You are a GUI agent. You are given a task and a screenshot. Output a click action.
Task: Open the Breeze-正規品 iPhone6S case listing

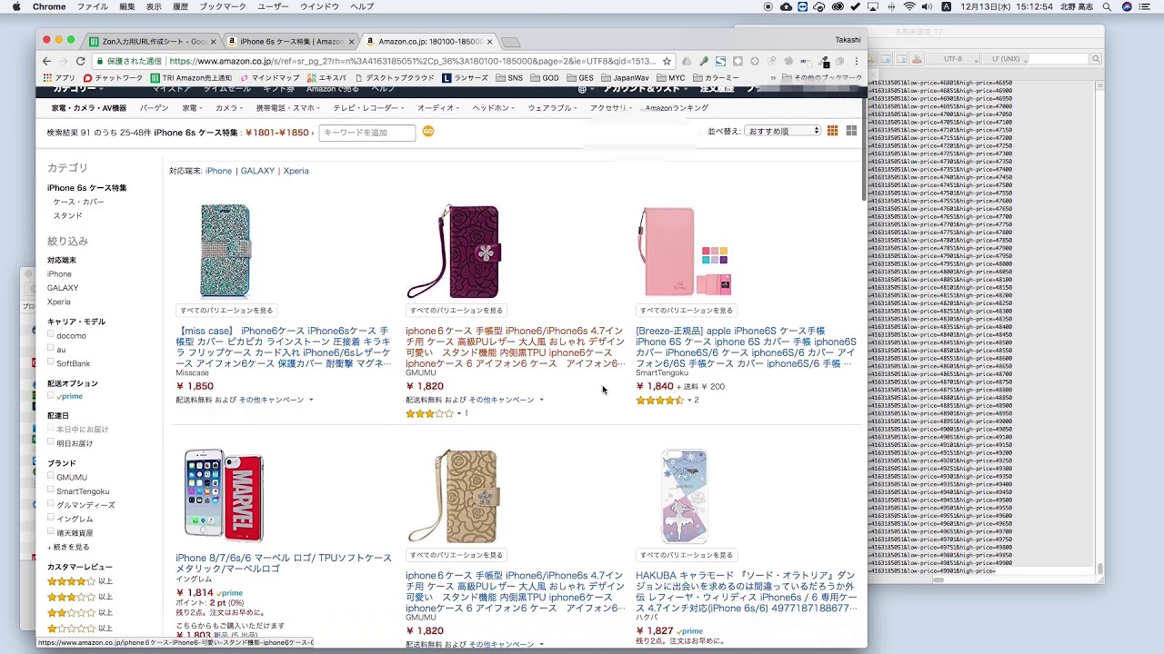(x=746, y=347)
